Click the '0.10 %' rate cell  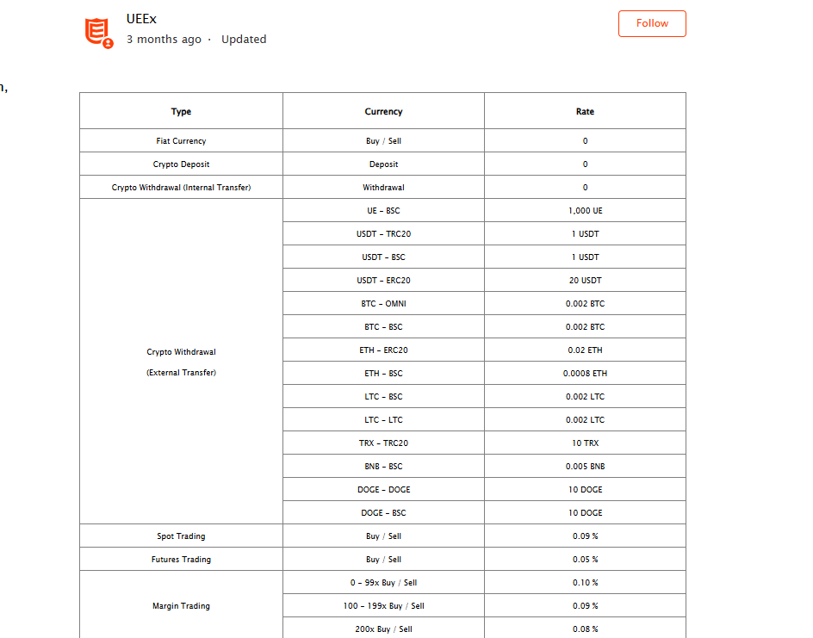pyautogui.click(x=585, y=583)
